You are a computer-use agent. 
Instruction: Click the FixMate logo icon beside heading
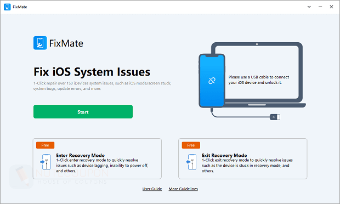pos(40,43)
